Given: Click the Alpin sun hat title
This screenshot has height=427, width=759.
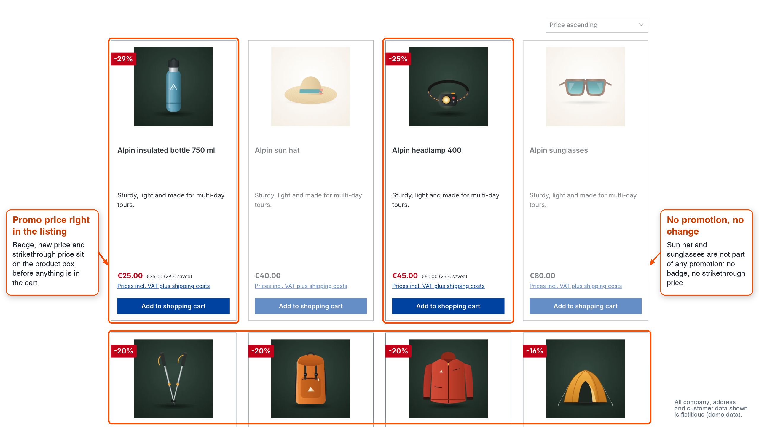Looking at the screenshot, I should point(277,150).
